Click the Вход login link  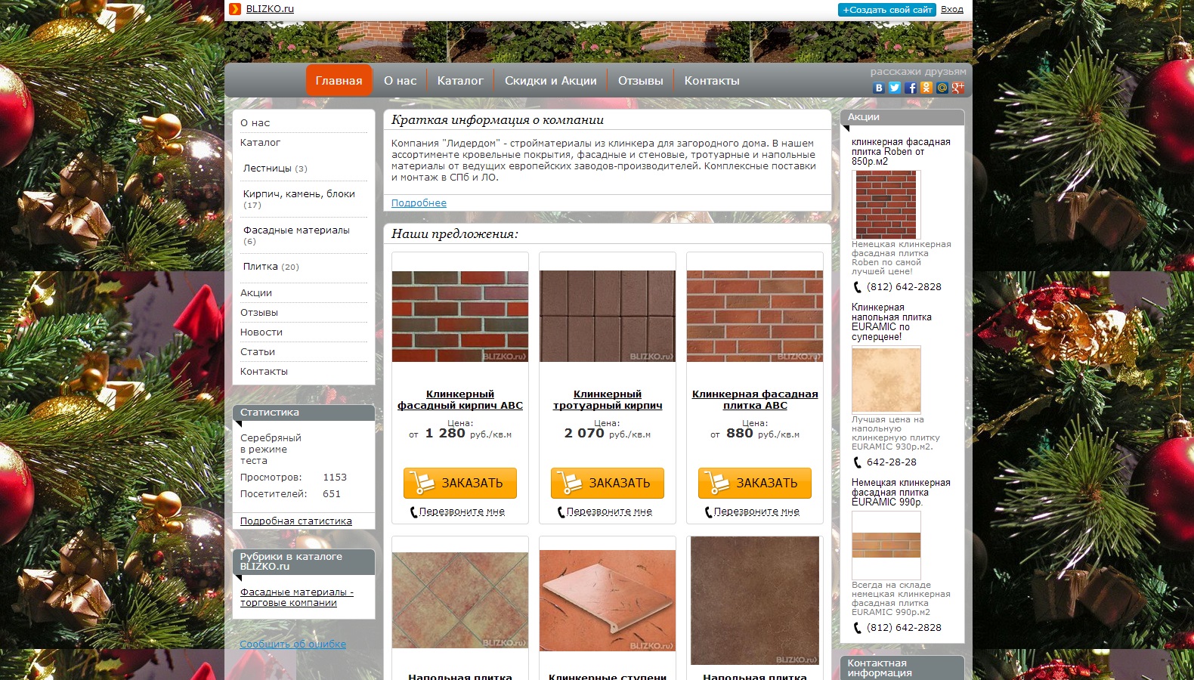tap(951, 9)
